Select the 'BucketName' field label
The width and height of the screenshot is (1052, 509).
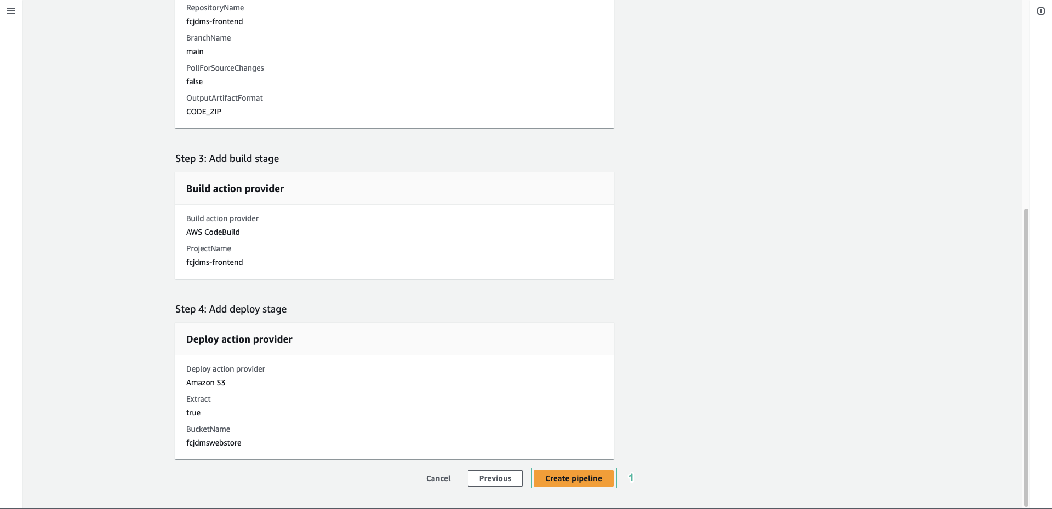[x=208, y=429]
